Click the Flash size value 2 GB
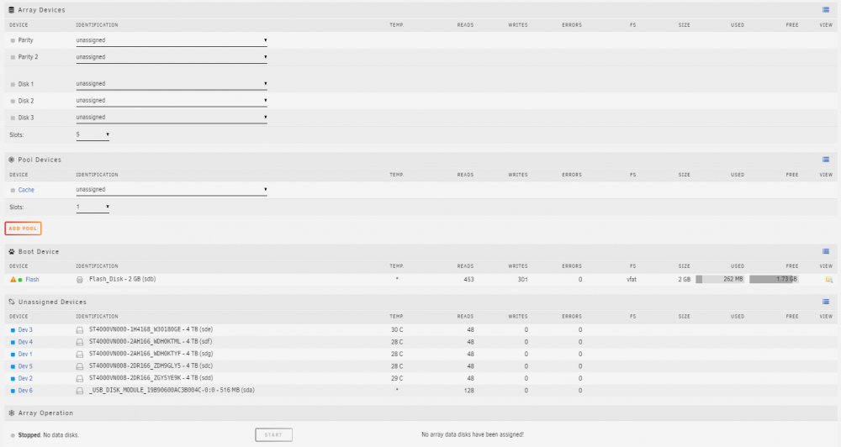 tap(685, 279)
